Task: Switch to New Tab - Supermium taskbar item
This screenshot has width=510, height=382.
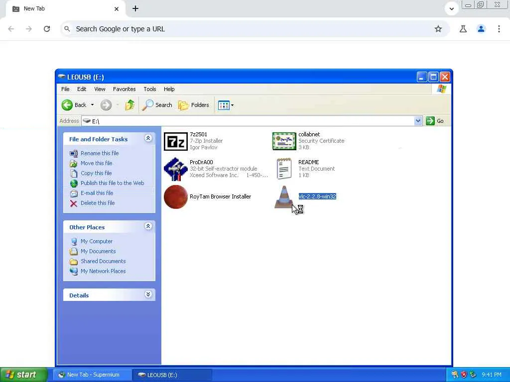Action: click(92, 375)
